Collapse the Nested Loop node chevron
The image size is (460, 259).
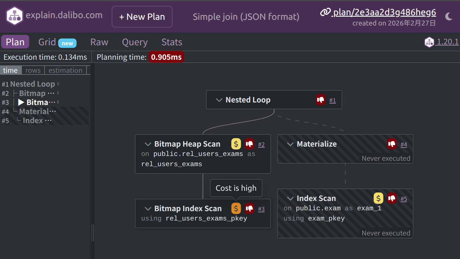pos(219,100)
